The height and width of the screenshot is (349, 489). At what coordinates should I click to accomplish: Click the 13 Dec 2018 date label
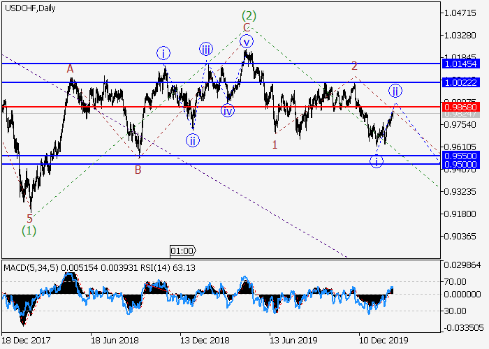pos(202,341)
